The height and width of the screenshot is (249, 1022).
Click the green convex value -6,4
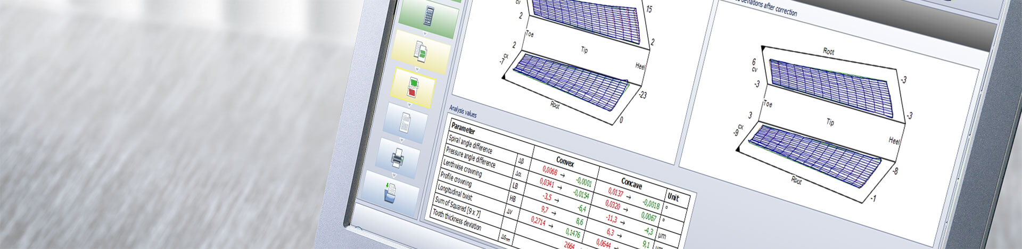tap(582, 208)
